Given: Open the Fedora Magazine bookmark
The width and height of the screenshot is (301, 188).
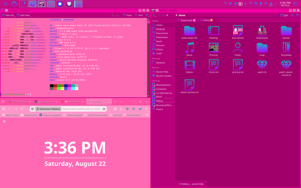Looking at the screenshot, I should [50, 115].
